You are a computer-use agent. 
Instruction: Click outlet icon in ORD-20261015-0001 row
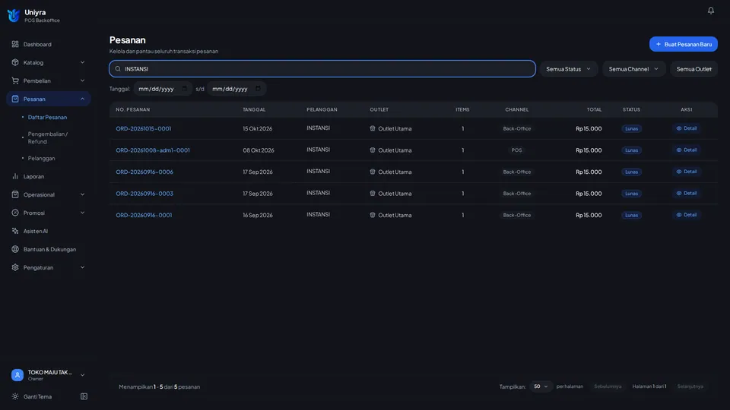[373, 128]
